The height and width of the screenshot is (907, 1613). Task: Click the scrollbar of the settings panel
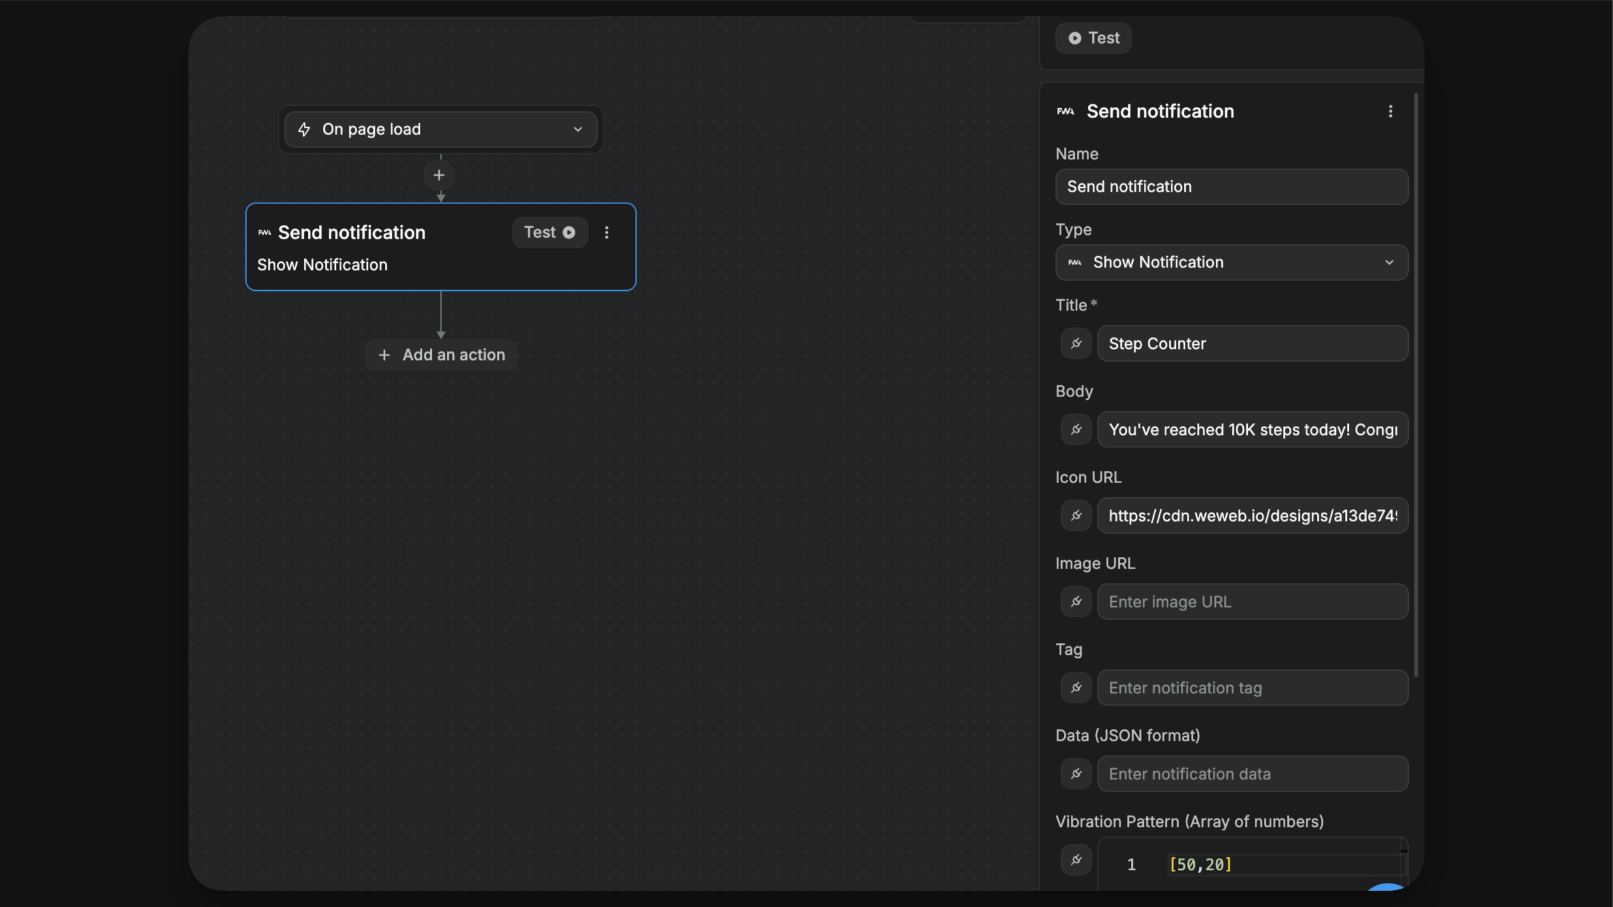click(1416, 378)
